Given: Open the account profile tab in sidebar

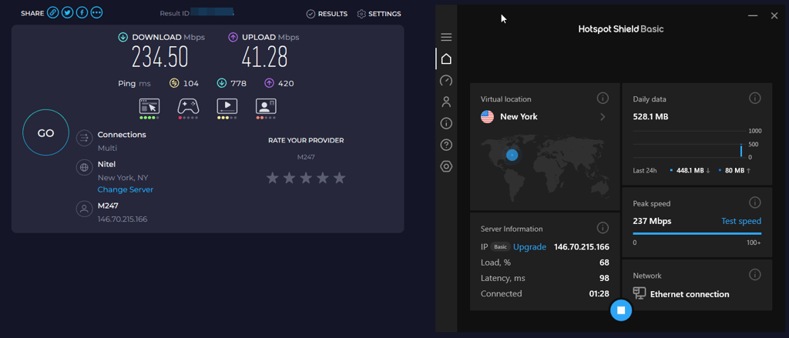Looking at the screenshot, I should pyautogui.click(x=446, y=102).
